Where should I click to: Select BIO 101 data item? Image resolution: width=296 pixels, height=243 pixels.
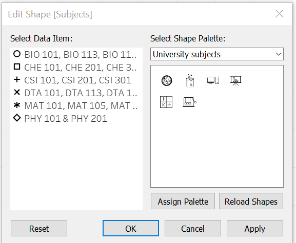click(75, 55)
